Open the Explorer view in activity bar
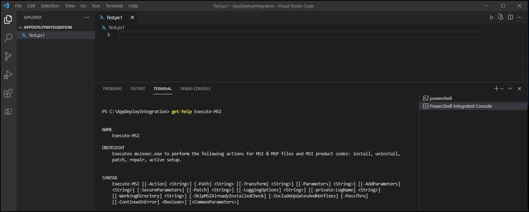This screenshot has width=529, height=212. 8,20
